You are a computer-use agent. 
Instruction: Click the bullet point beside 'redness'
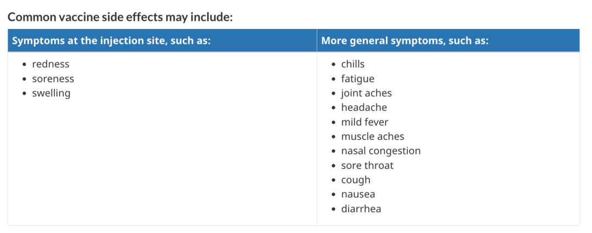coord(25,65)
